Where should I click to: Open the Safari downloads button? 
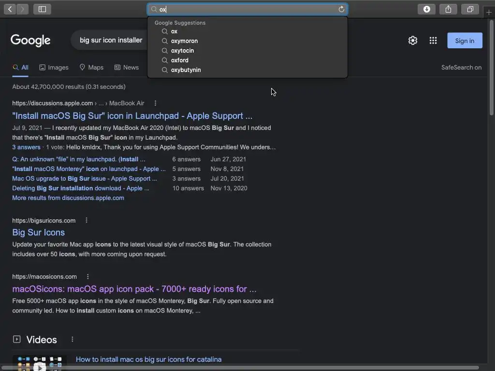(x=426, y=9)
